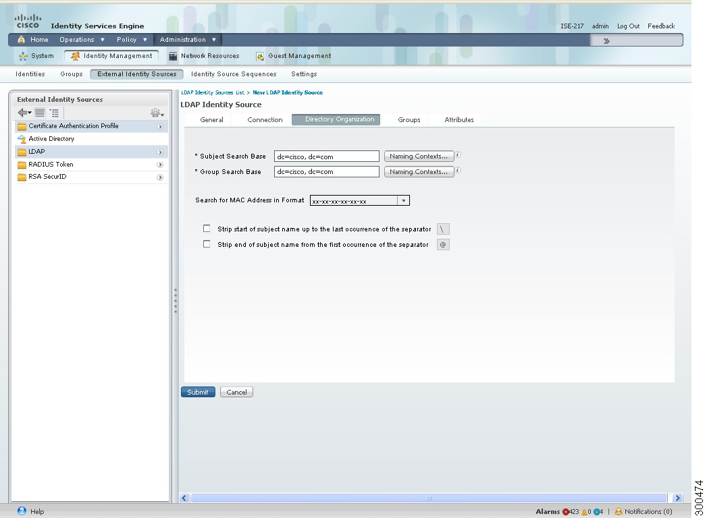
Task: Open the Operations dropdown menu
Action: (x=82, y=40)
